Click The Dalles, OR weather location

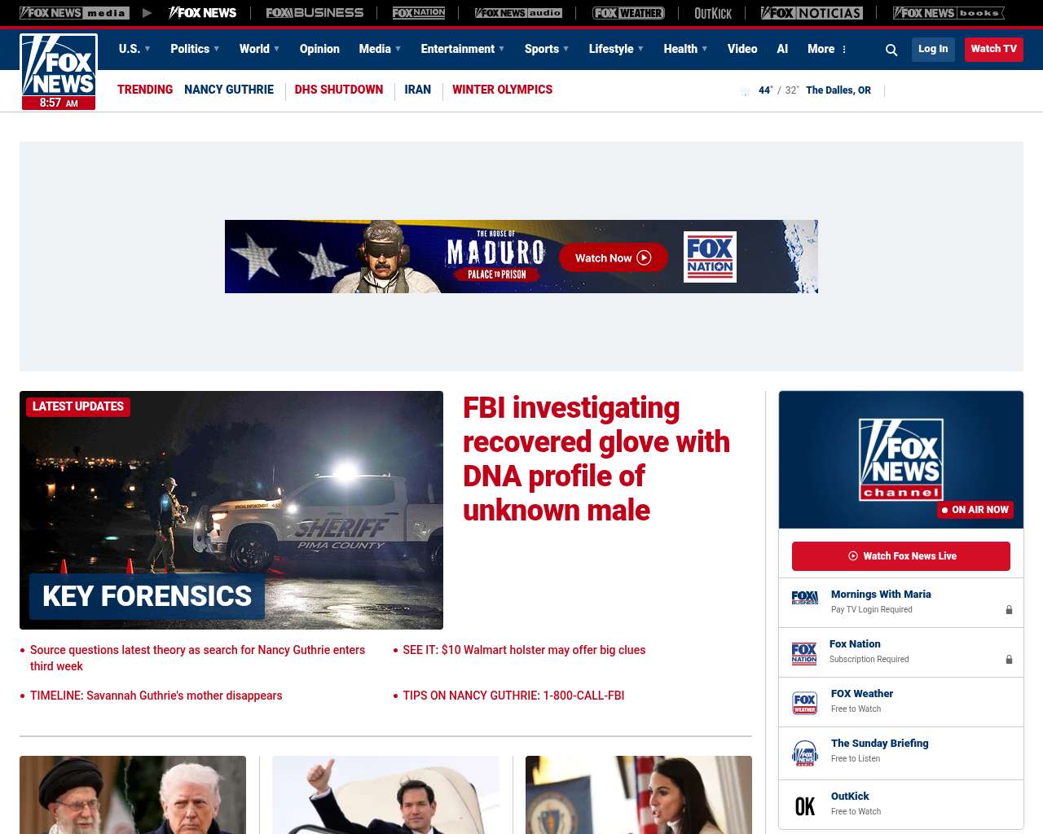[838, 90]
